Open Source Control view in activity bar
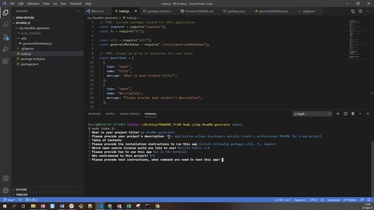 6,37
